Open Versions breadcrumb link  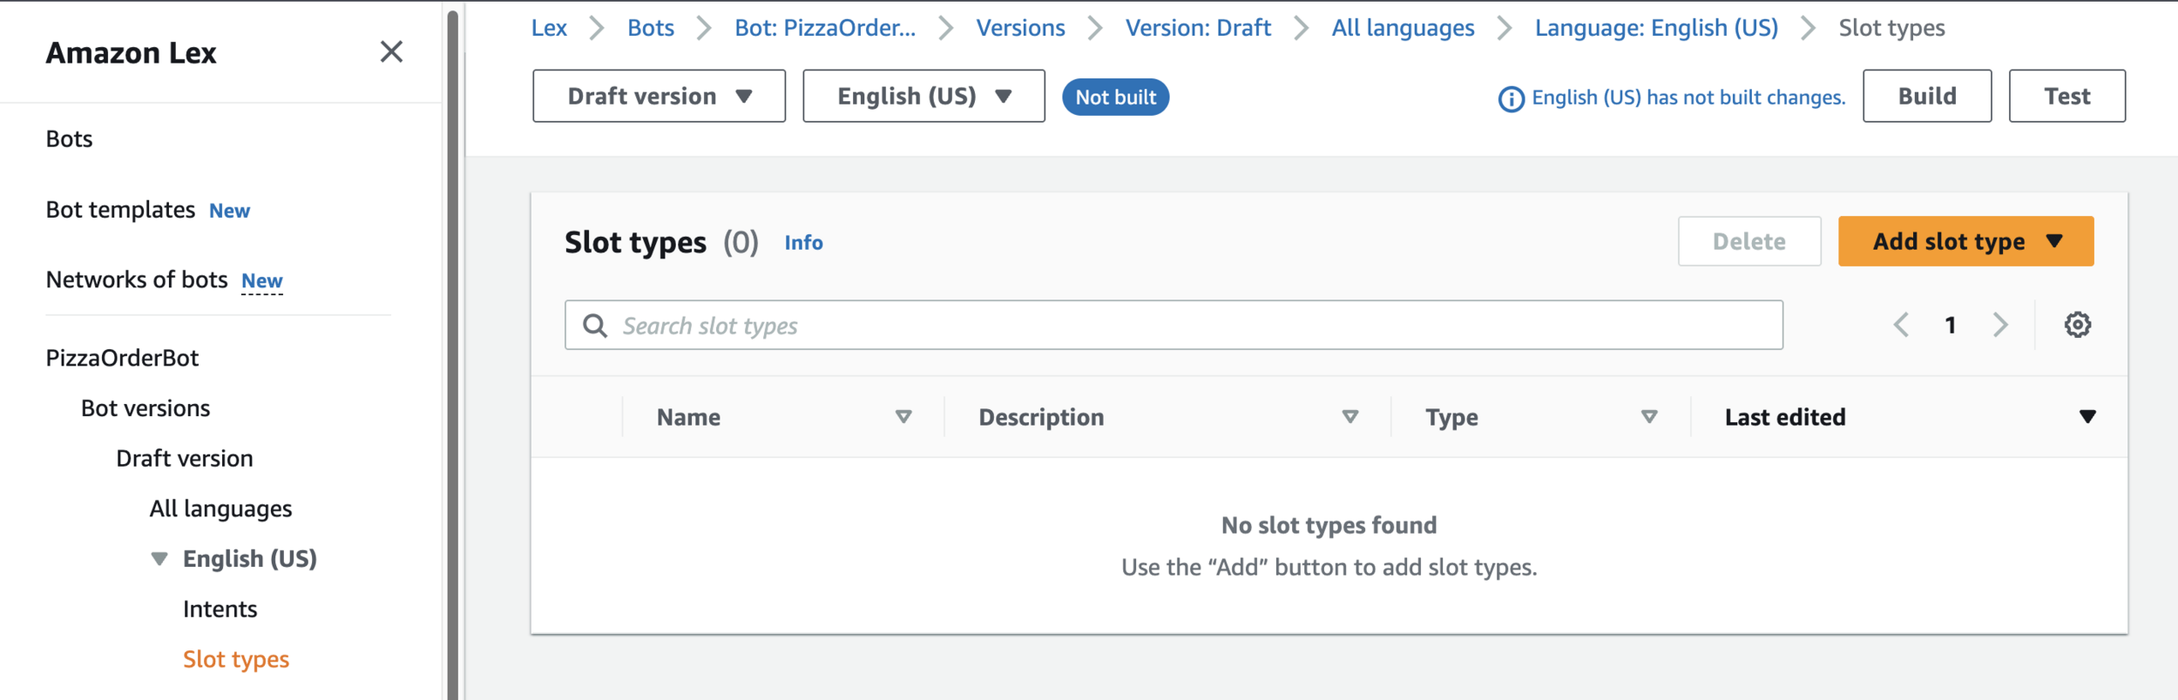click(1020, 28)
